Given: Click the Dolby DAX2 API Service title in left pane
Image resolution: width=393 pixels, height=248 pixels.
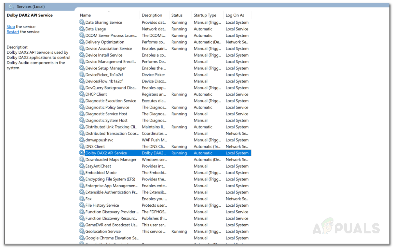Looking at the screenshot, I should [30, 15].
